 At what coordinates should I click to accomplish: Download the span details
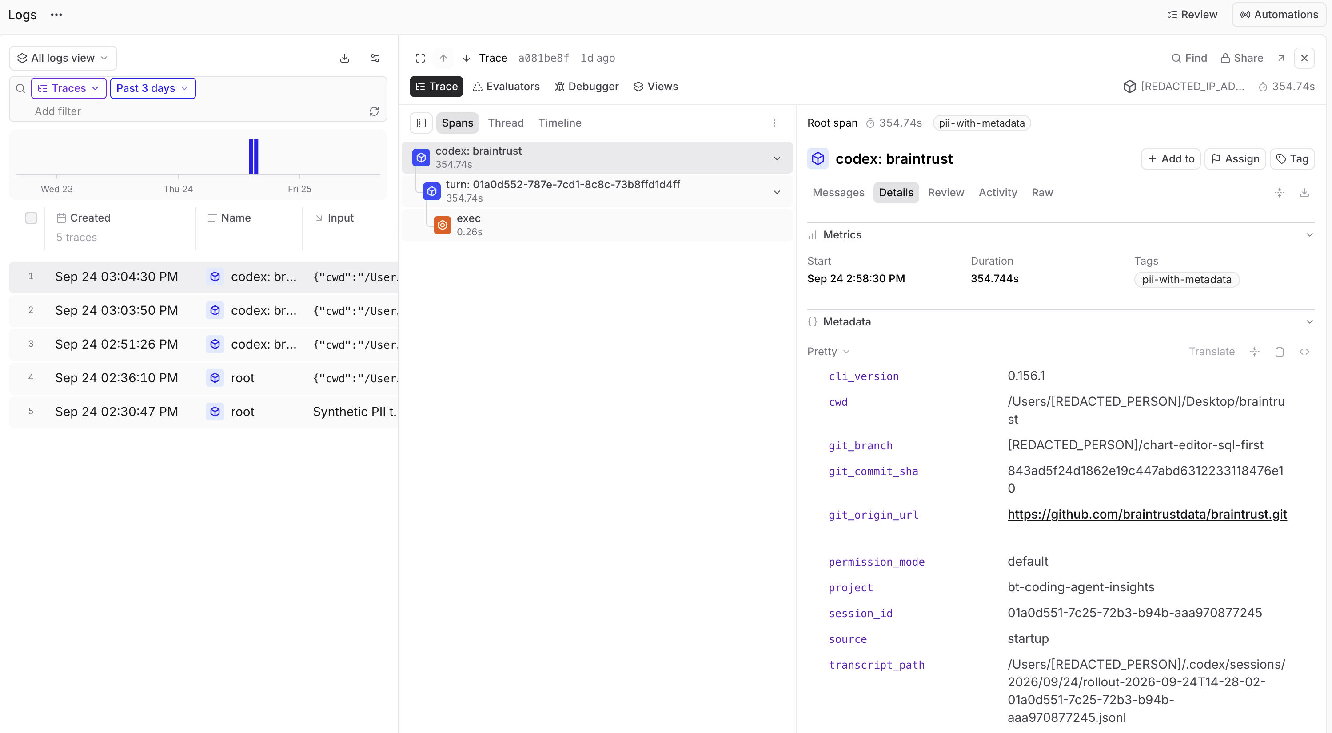click(x=1304, y=193)
